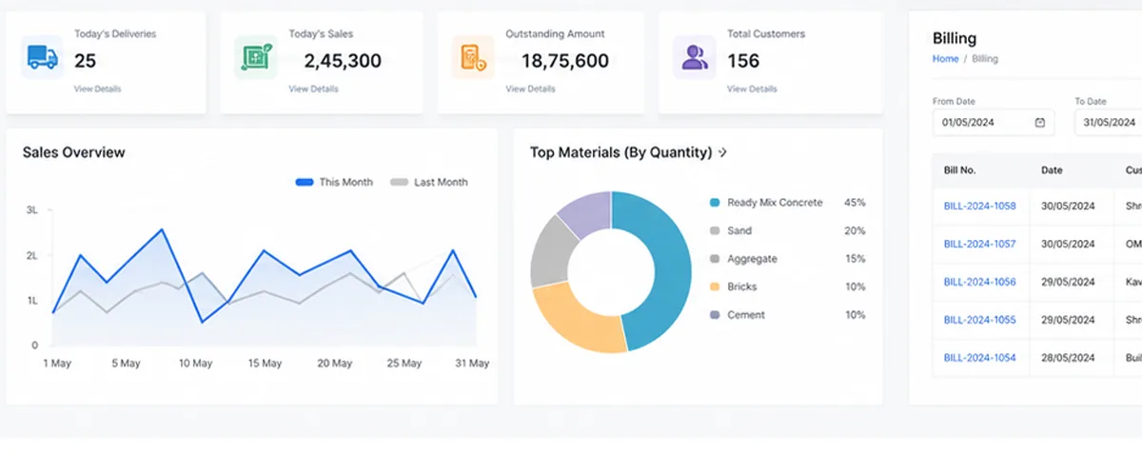Click the Outstanding Amount invoice icon
The height and width of the screenshot is (476, 1142).
pos(473,57)
